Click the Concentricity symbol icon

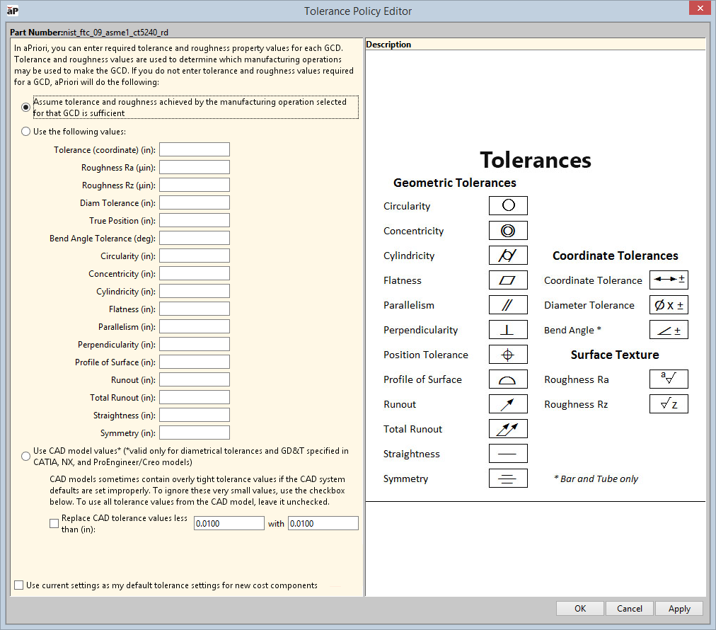[508, 231]
